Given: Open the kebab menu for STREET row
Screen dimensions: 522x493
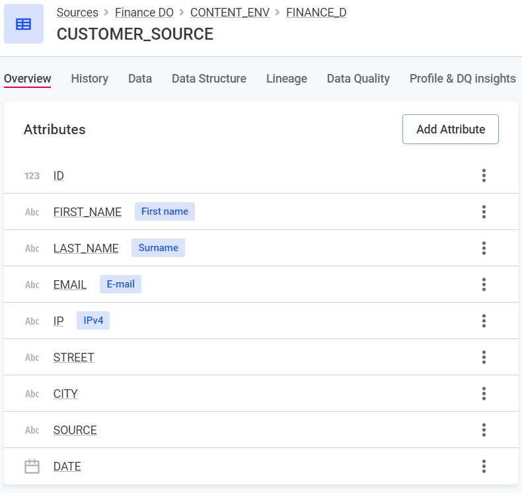Looking at the screenshot, I should [x=484, y=358].
